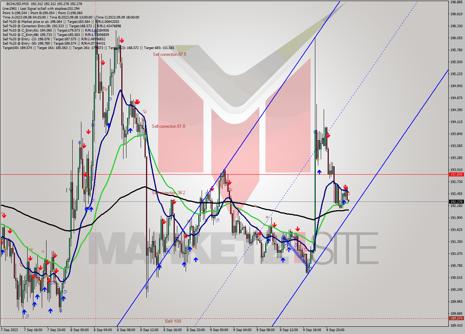Click the '8 Sep 12:00' time label
The width and height of the screenshot is (465, 334).
click(x=150, y=330)
